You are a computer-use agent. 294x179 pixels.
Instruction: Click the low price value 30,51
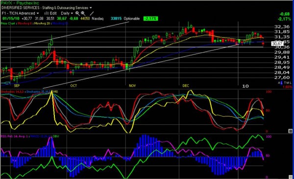[x=50, y=19]
